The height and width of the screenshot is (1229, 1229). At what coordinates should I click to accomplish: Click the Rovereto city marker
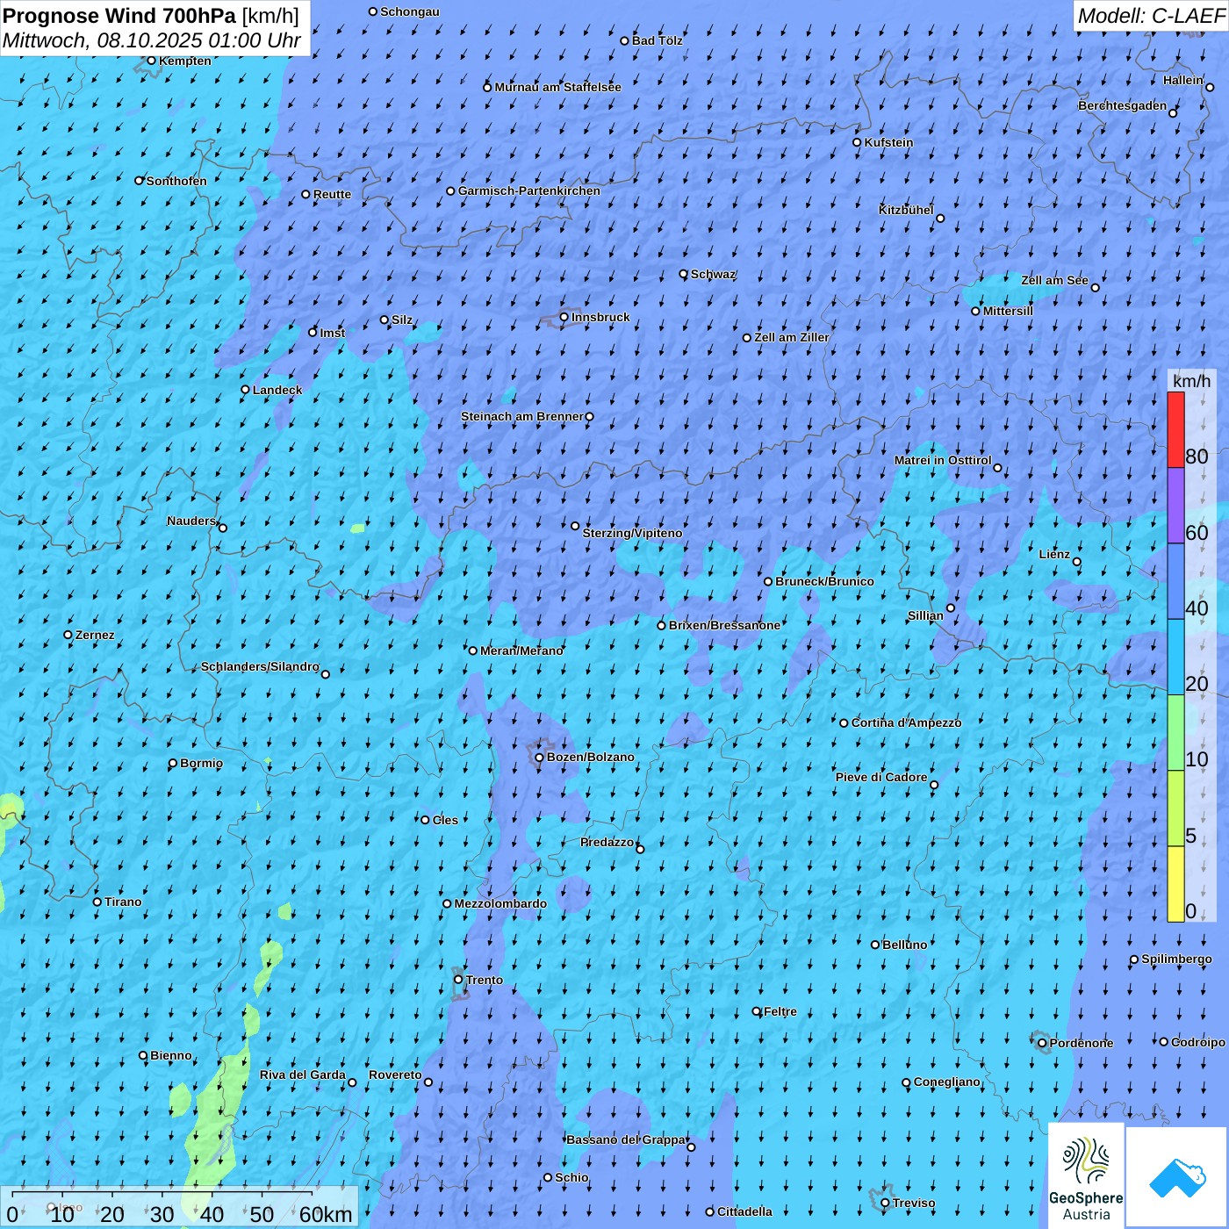click(428, 1082)
